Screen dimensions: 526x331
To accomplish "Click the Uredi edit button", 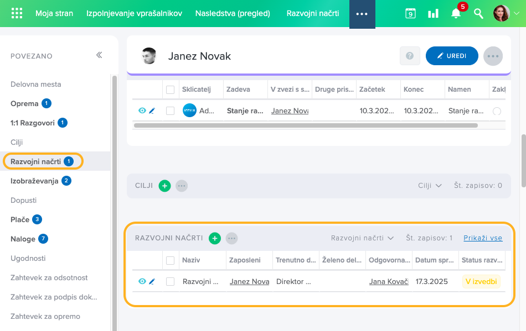I will [x=451, y=56].
